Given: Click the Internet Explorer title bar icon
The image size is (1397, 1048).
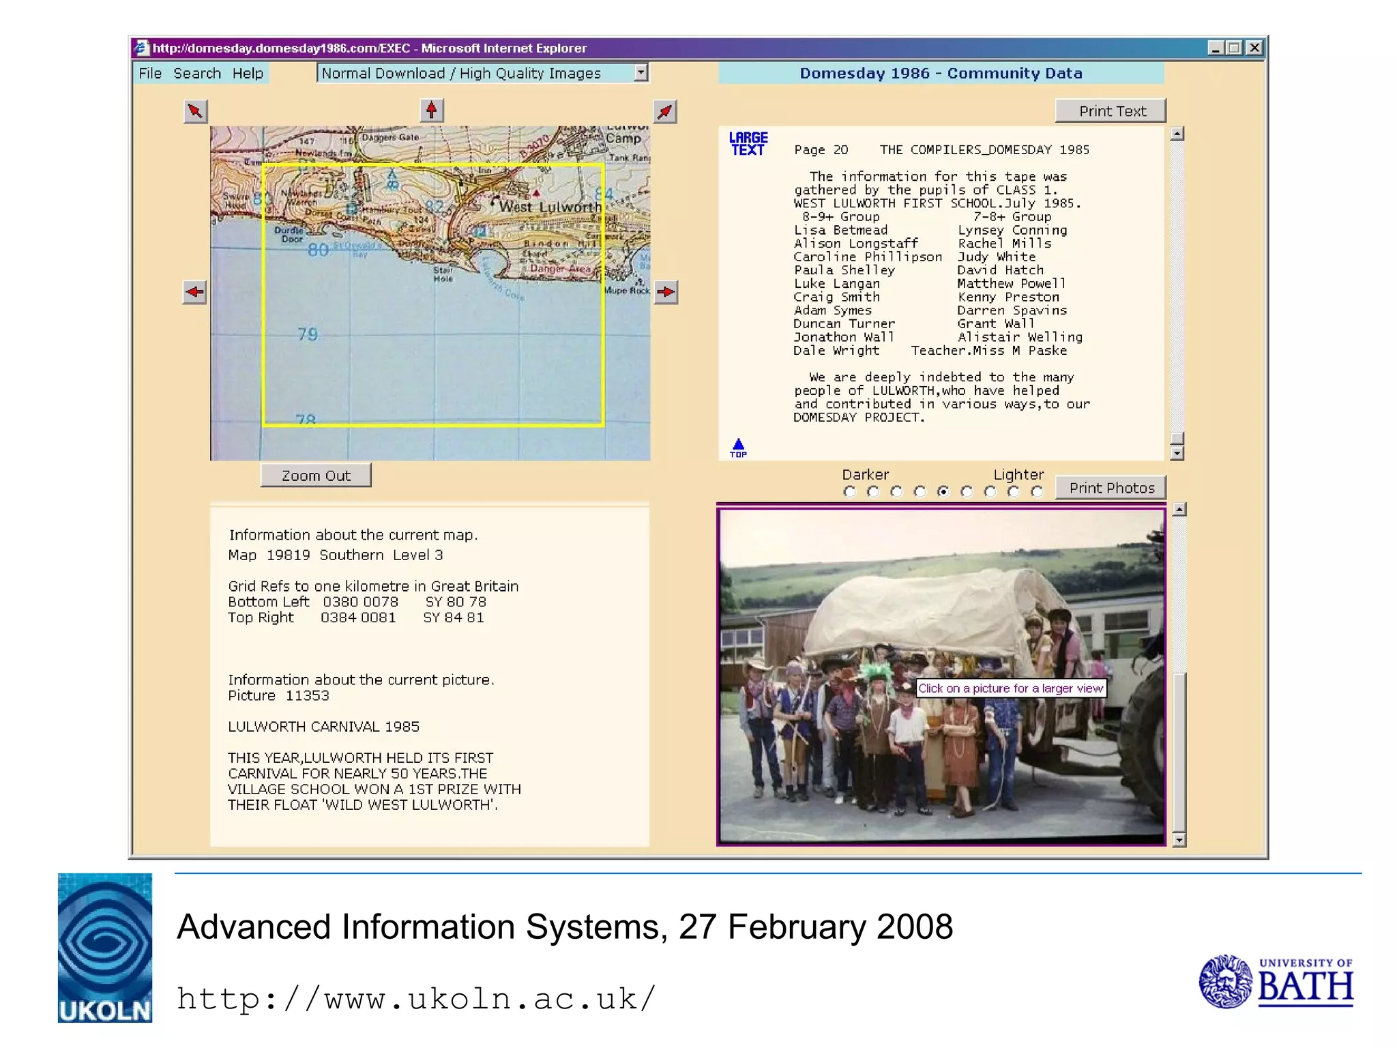Looking at the screenshot, I should coord(141,48).
